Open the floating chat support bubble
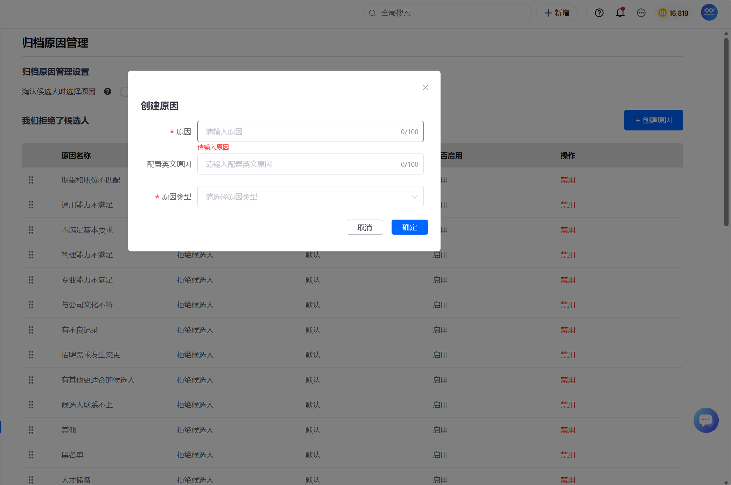The height and width of the screenshot is (485, 731). [x=706, y=420]
